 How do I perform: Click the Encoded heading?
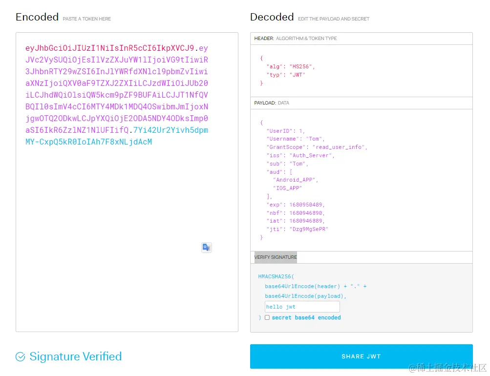click(x=37, y=17)
